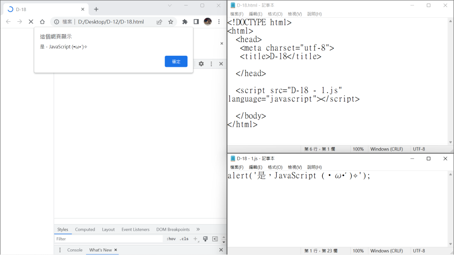Open a new Chrome tab with plus icon

[96, 9]
